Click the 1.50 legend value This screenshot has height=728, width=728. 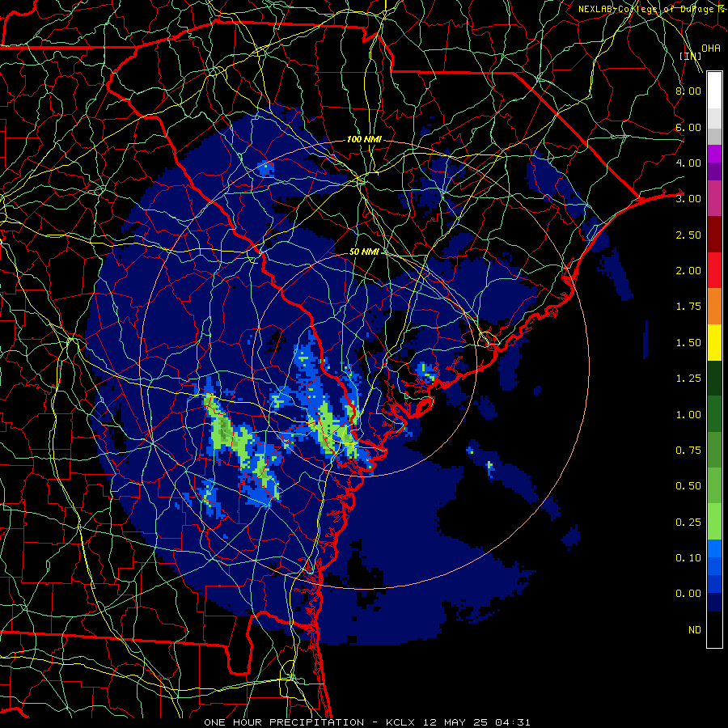pyautogui.click(x=688, y=343)
